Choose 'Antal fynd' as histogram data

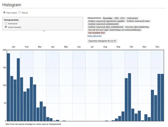6,24
